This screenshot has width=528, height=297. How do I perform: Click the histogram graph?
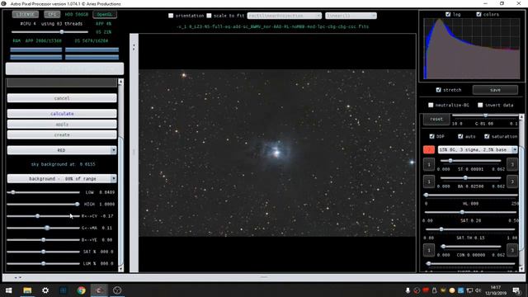coord(471,49)
